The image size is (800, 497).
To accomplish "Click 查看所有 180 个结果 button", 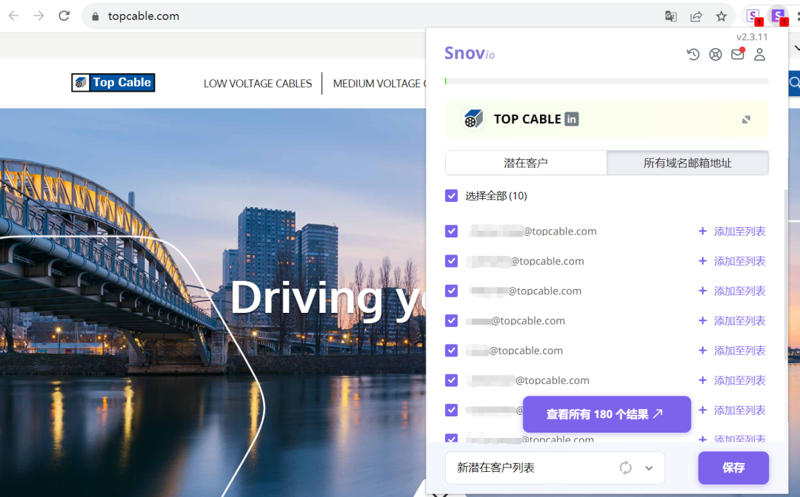I will click(607, 414).
